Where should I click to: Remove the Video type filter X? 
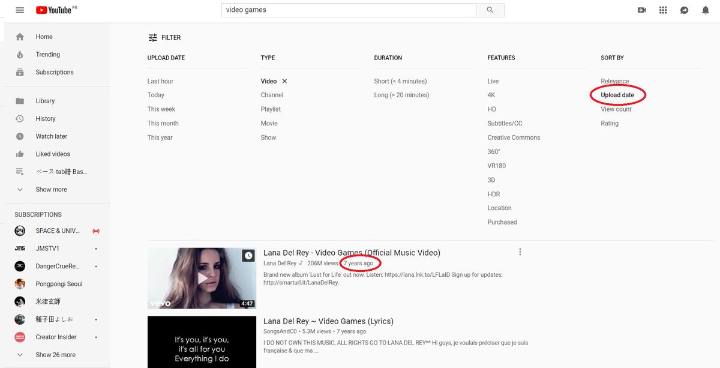click(284, 81)
